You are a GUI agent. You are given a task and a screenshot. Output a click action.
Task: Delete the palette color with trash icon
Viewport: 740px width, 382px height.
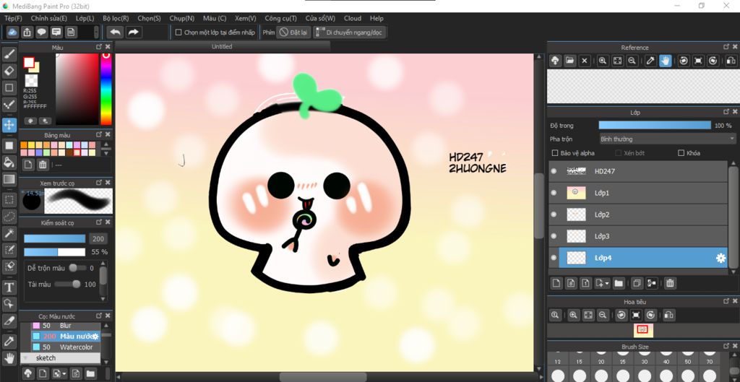(43, 164)
